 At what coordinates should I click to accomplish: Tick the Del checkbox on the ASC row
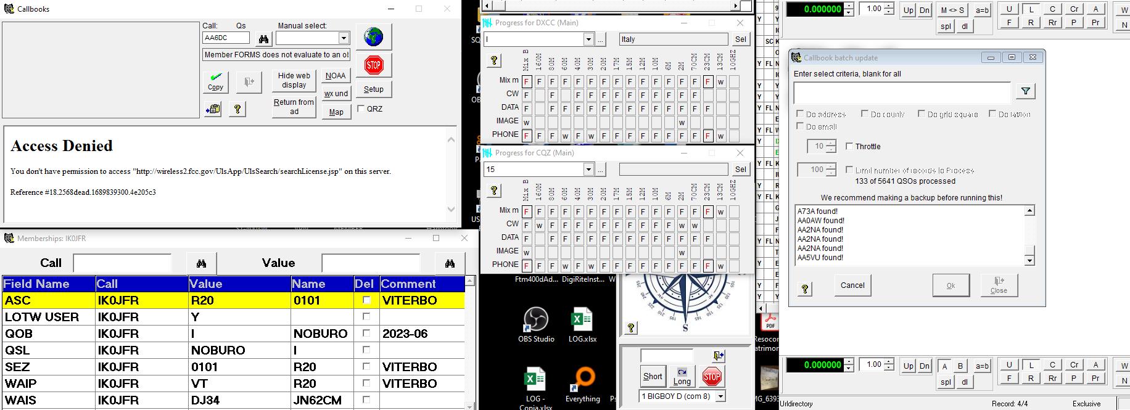pos(366,300)
